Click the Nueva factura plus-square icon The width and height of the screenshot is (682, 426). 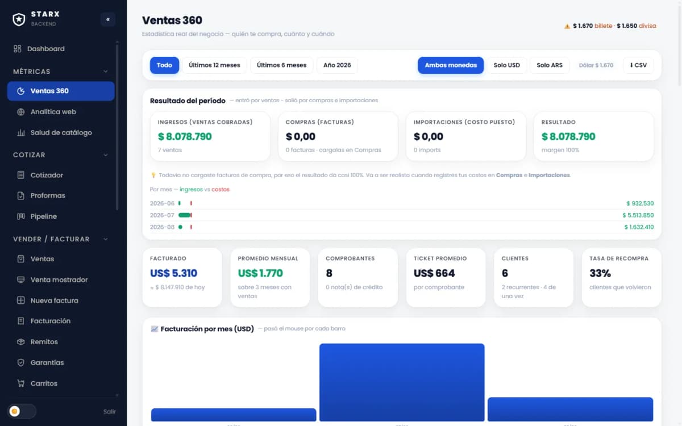(21, 300)
